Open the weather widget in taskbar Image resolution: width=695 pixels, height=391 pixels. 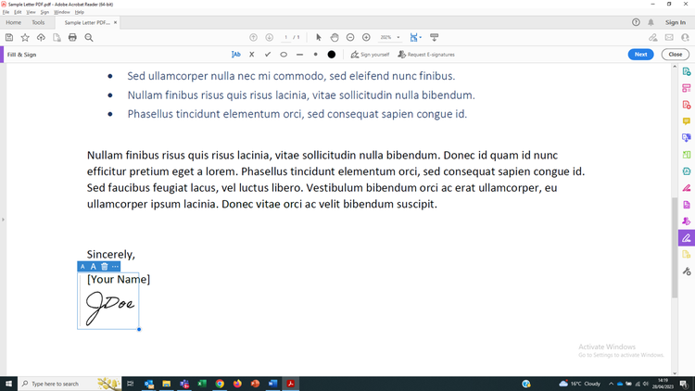coord(580,384)
